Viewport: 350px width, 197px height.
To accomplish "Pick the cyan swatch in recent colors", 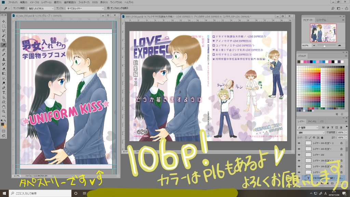I will (x=314, y=62).
